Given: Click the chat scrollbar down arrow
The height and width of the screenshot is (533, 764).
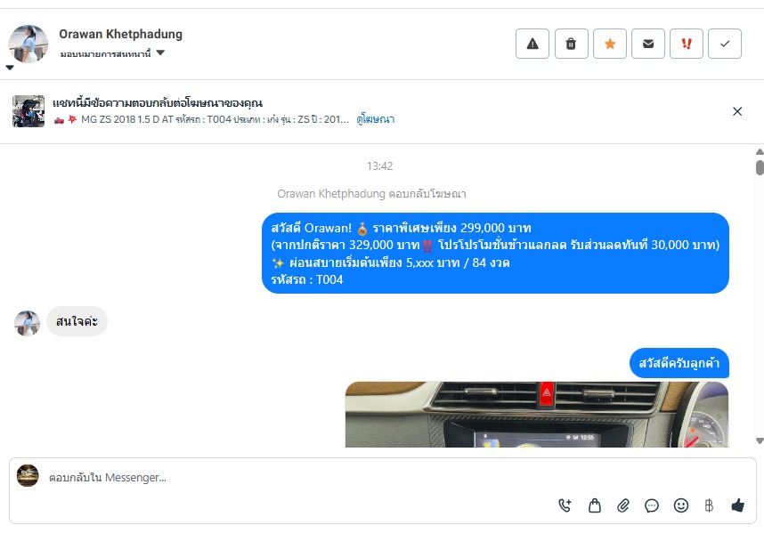Looking at the screenshot, I should coord(760,441).
